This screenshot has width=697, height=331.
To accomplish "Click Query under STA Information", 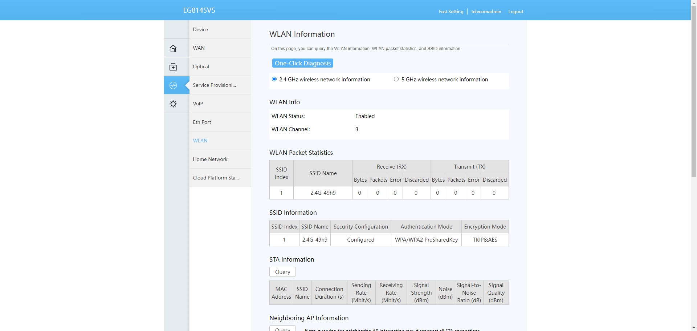I will [282, 272].
